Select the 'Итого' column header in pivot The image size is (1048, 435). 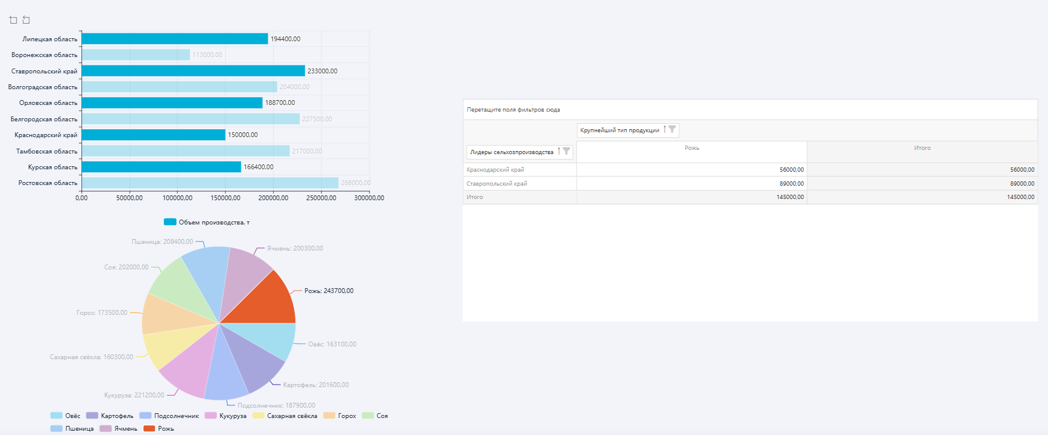[922, 148]
